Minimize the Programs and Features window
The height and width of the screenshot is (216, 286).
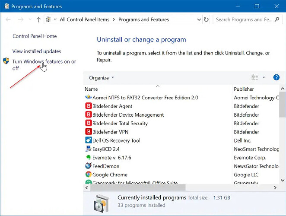click(238, 6)
